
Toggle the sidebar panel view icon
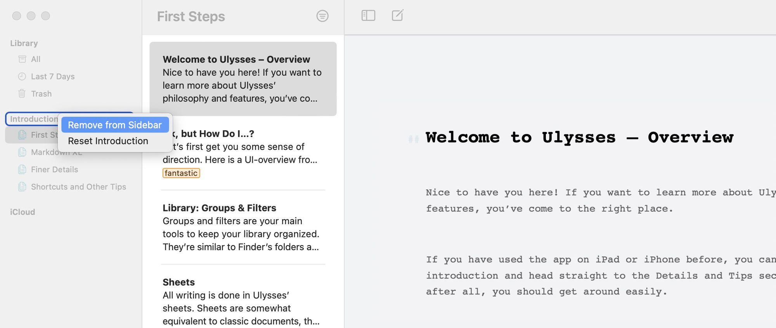(x=368, y=15)
